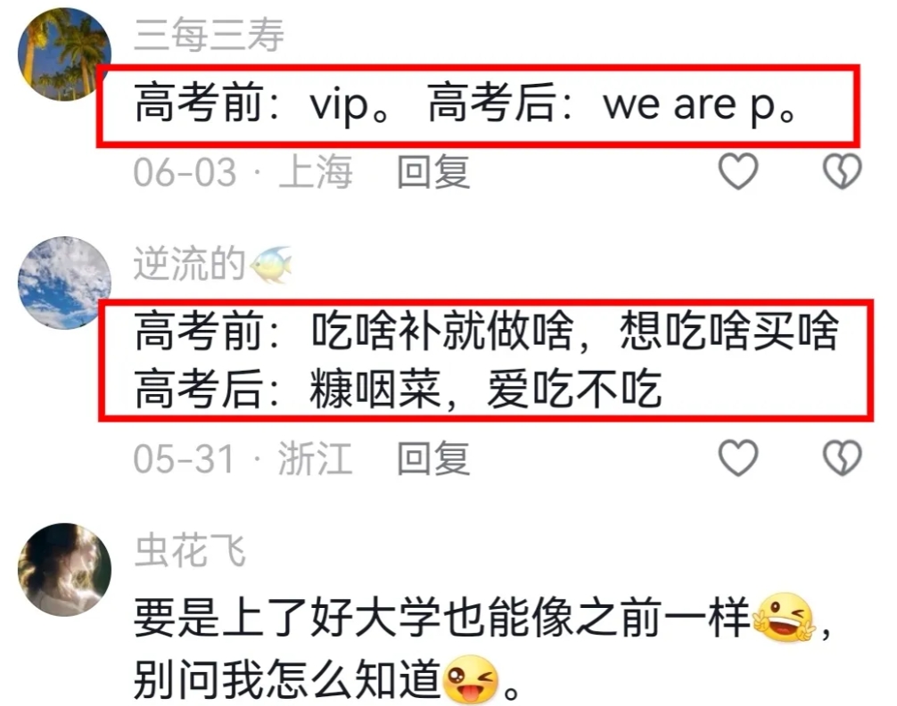Open username 逆流的 profile

tap(189, 264)
